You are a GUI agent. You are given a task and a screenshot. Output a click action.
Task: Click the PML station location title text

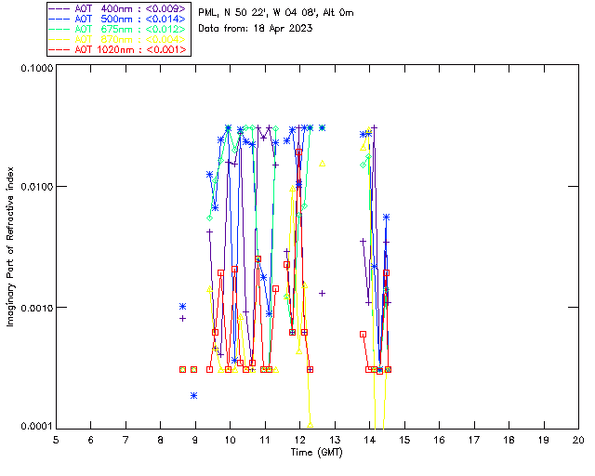pos(276,13)
